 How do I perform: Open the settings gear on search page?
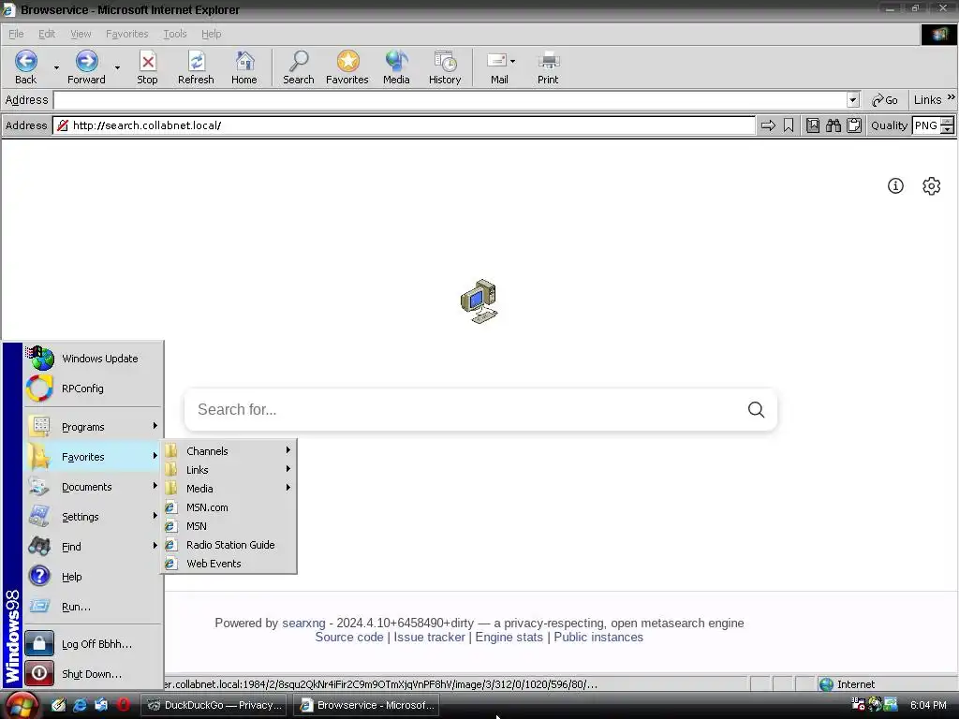click(932, 186)
